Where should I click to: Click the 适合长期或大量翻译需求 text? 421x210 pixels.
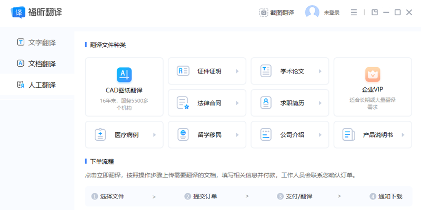point(373,103)
